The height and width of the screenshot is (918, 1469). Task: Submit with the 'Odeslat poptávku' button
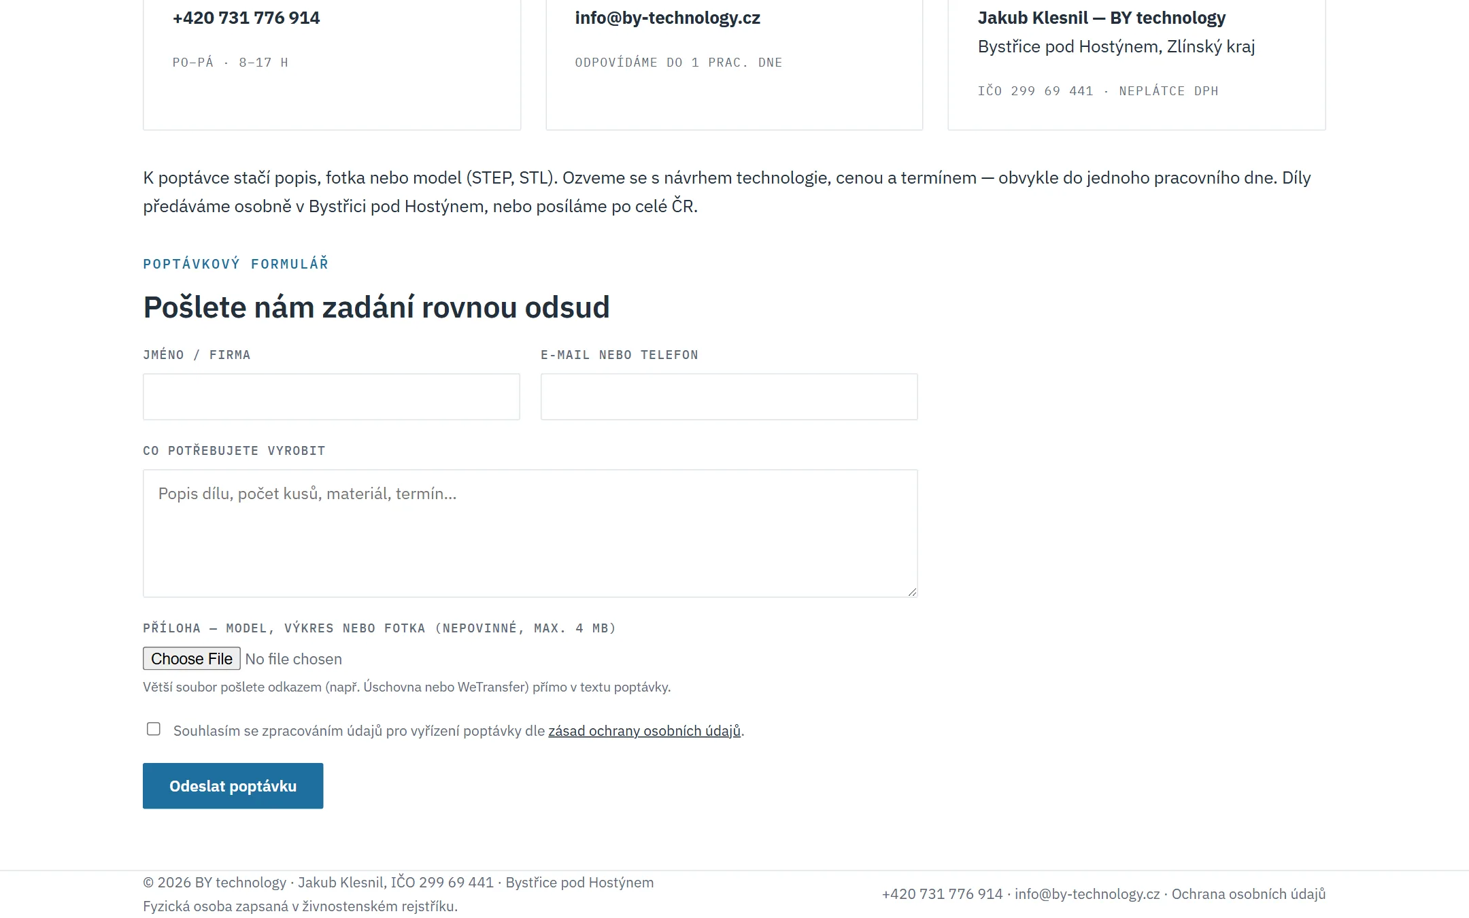233,786
